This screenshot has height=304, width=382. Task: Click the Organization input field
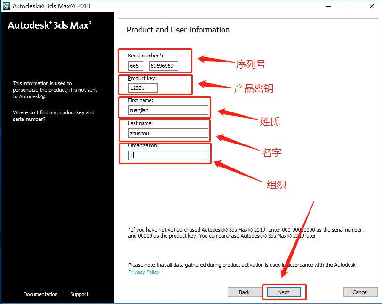168,155
